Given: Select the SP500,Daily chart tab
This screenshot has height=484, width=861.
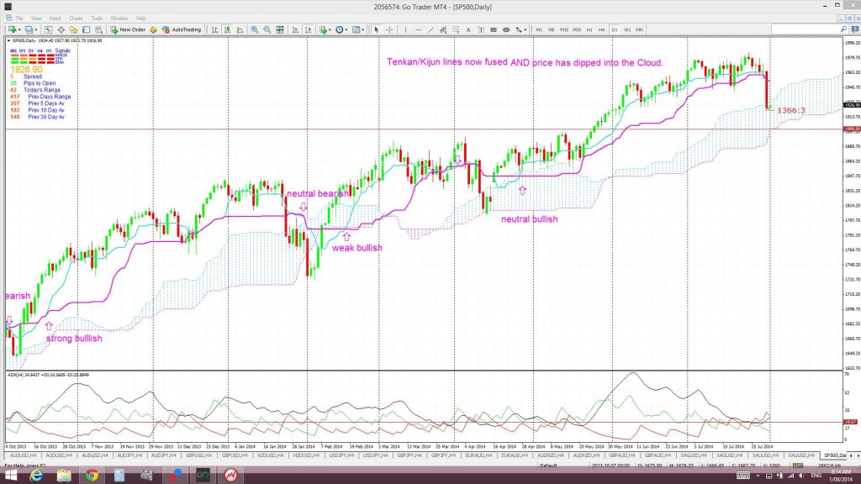Looking at the screenshot, I should point(834,455).
